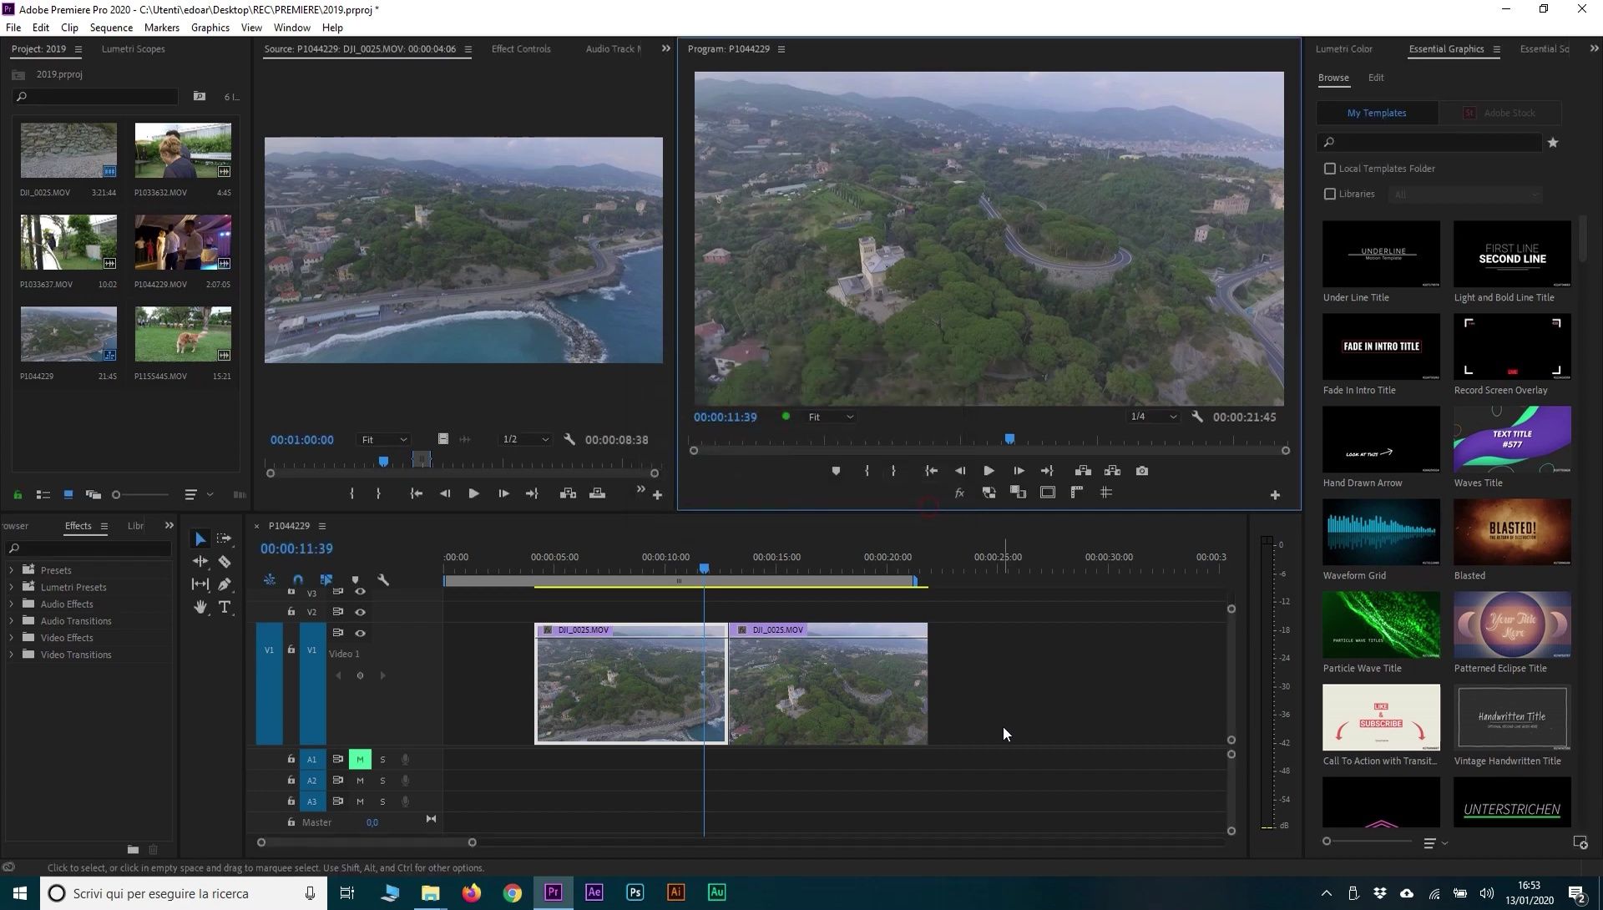Select the Ripple Edit tool

coord(200,562)
